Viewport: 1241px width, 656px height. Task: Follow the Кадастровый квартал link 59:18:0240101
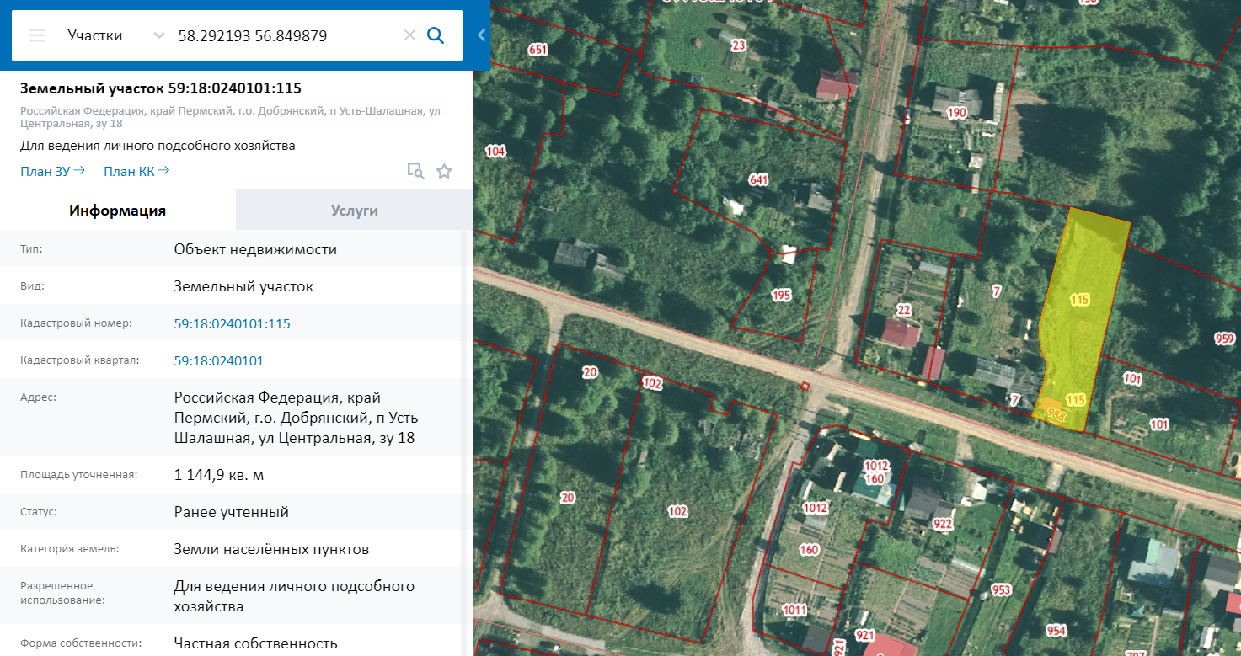[219, 360]
